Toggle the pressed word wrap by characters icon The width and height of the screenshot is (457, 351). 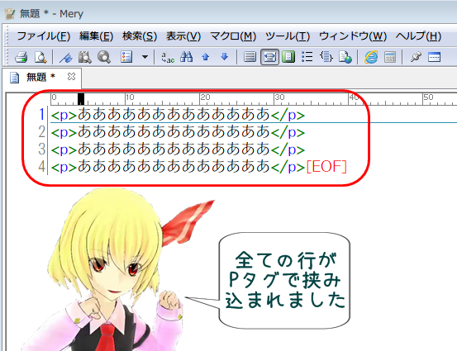pos(269,57)
